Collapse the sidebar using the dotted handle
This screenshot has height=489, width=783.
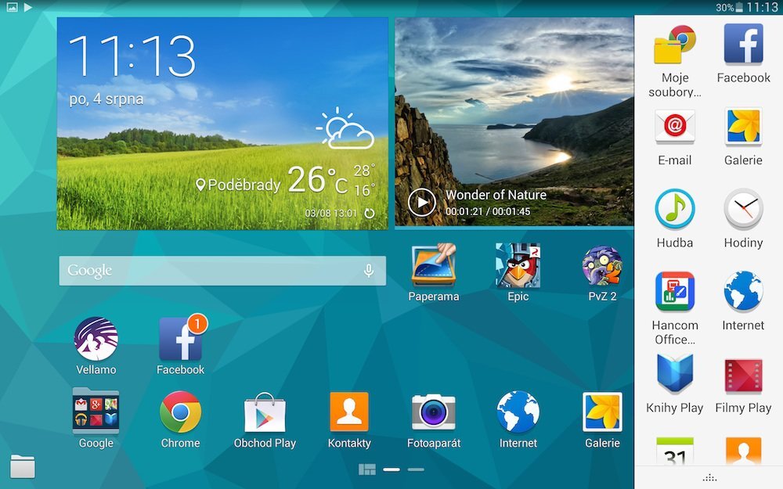pyautogui.click(x=708, y=476)
